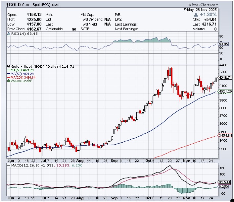Click the candlestick icon before Gold - Spot legend
This screenshot has height=202, width=234.
coord(8,66)
